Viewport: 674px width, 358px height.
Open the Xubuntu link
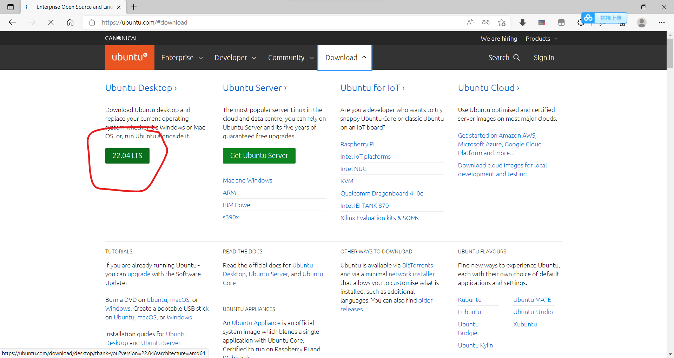click(x=525, y=324)
